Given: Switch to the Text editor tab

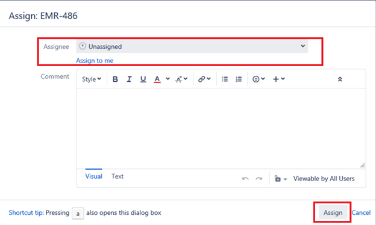Looking at the screenshot, I should coord(117,176).
